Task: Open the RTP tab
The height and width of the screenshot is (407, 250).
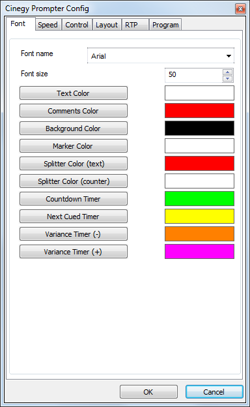Action: point(135,25)
